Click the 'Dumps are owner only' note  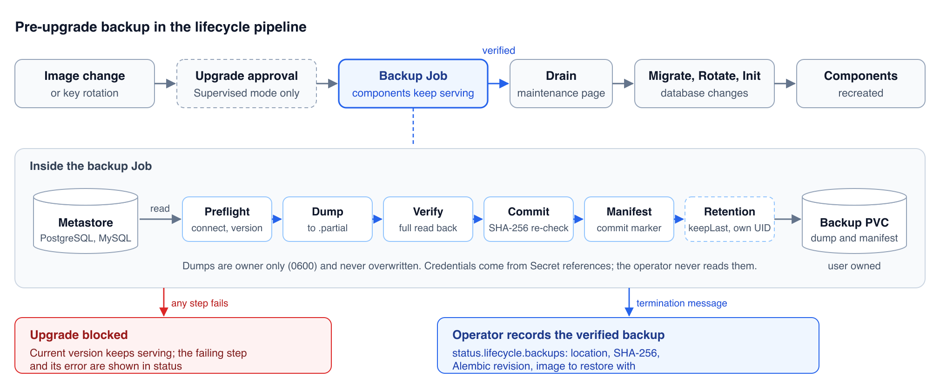click(470, 266)
